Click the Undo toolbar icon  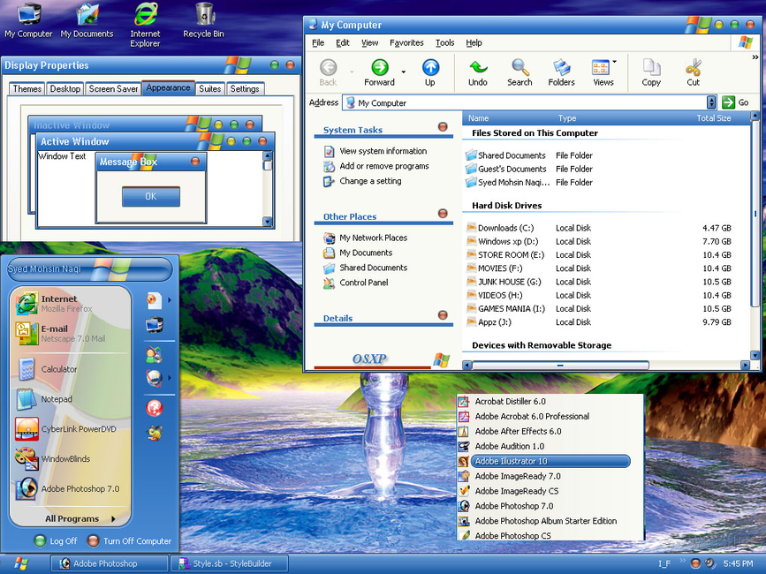coord(478,72)
